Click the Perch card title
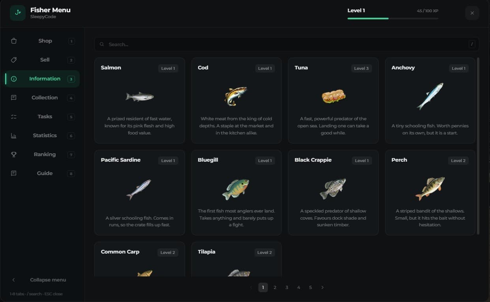 (x=399, y=160)
